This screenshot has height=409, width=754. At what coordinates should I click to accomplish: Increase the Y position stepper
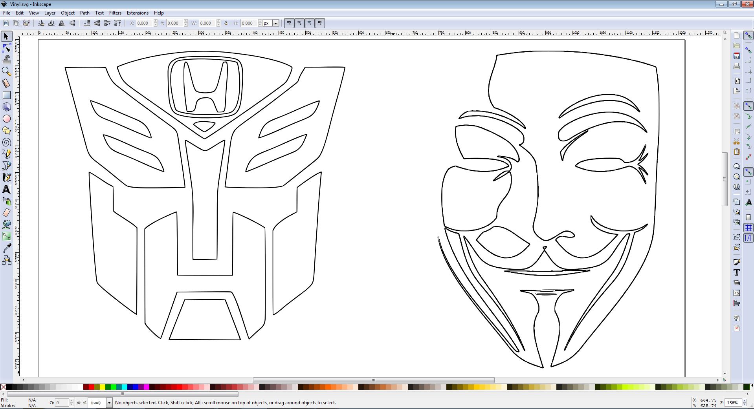pos(186,22)
